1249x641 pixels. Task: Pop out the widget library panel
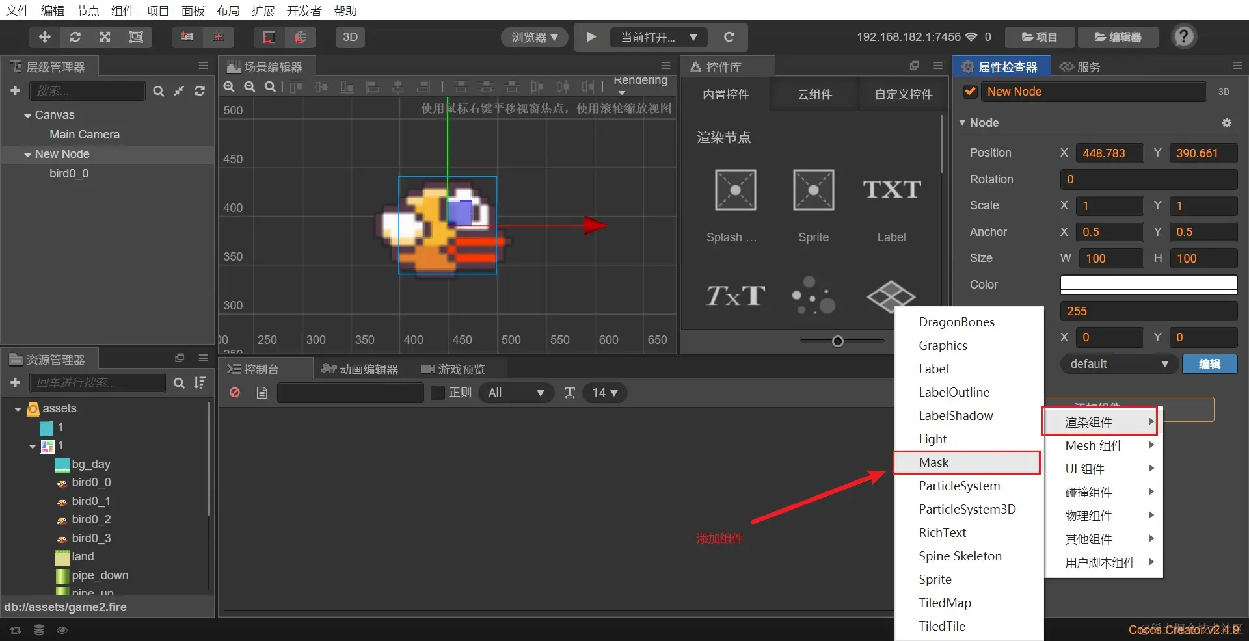914,66
